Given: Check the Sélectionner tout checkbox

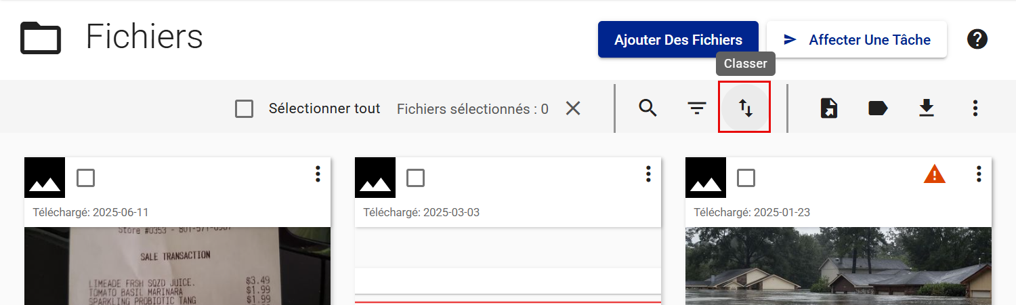Looking at the screenshot, I should pyautogui.click(x=245, y=108).
